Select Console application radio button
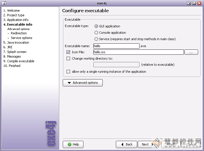The image size is (204, 151). [96, 33]
